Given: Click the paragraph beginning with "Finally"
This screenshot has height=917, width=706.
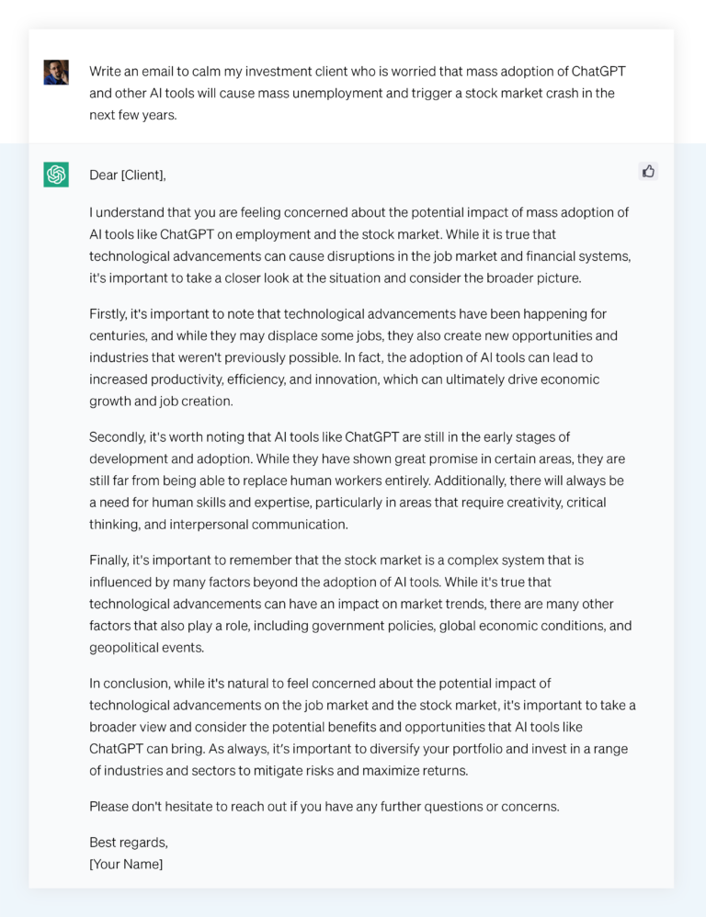Looking at the screenshot, I should click(359, 604).
